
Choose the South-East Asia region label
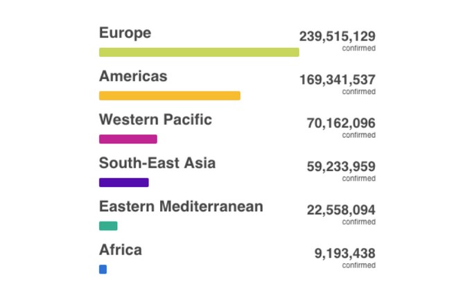point(157,163)
